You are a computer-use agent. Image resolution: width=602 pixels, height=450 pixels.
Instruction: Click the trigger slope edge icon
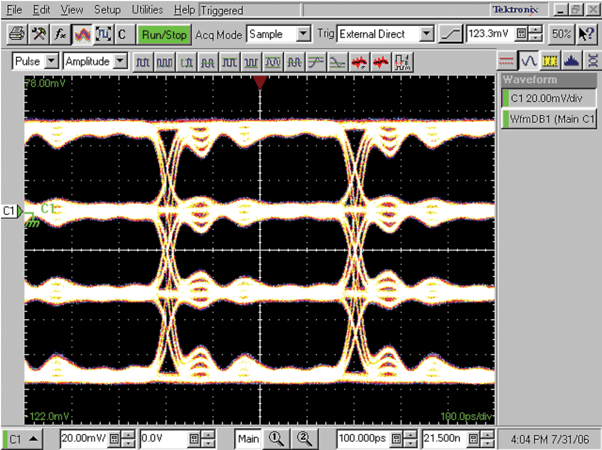[450, 34]
